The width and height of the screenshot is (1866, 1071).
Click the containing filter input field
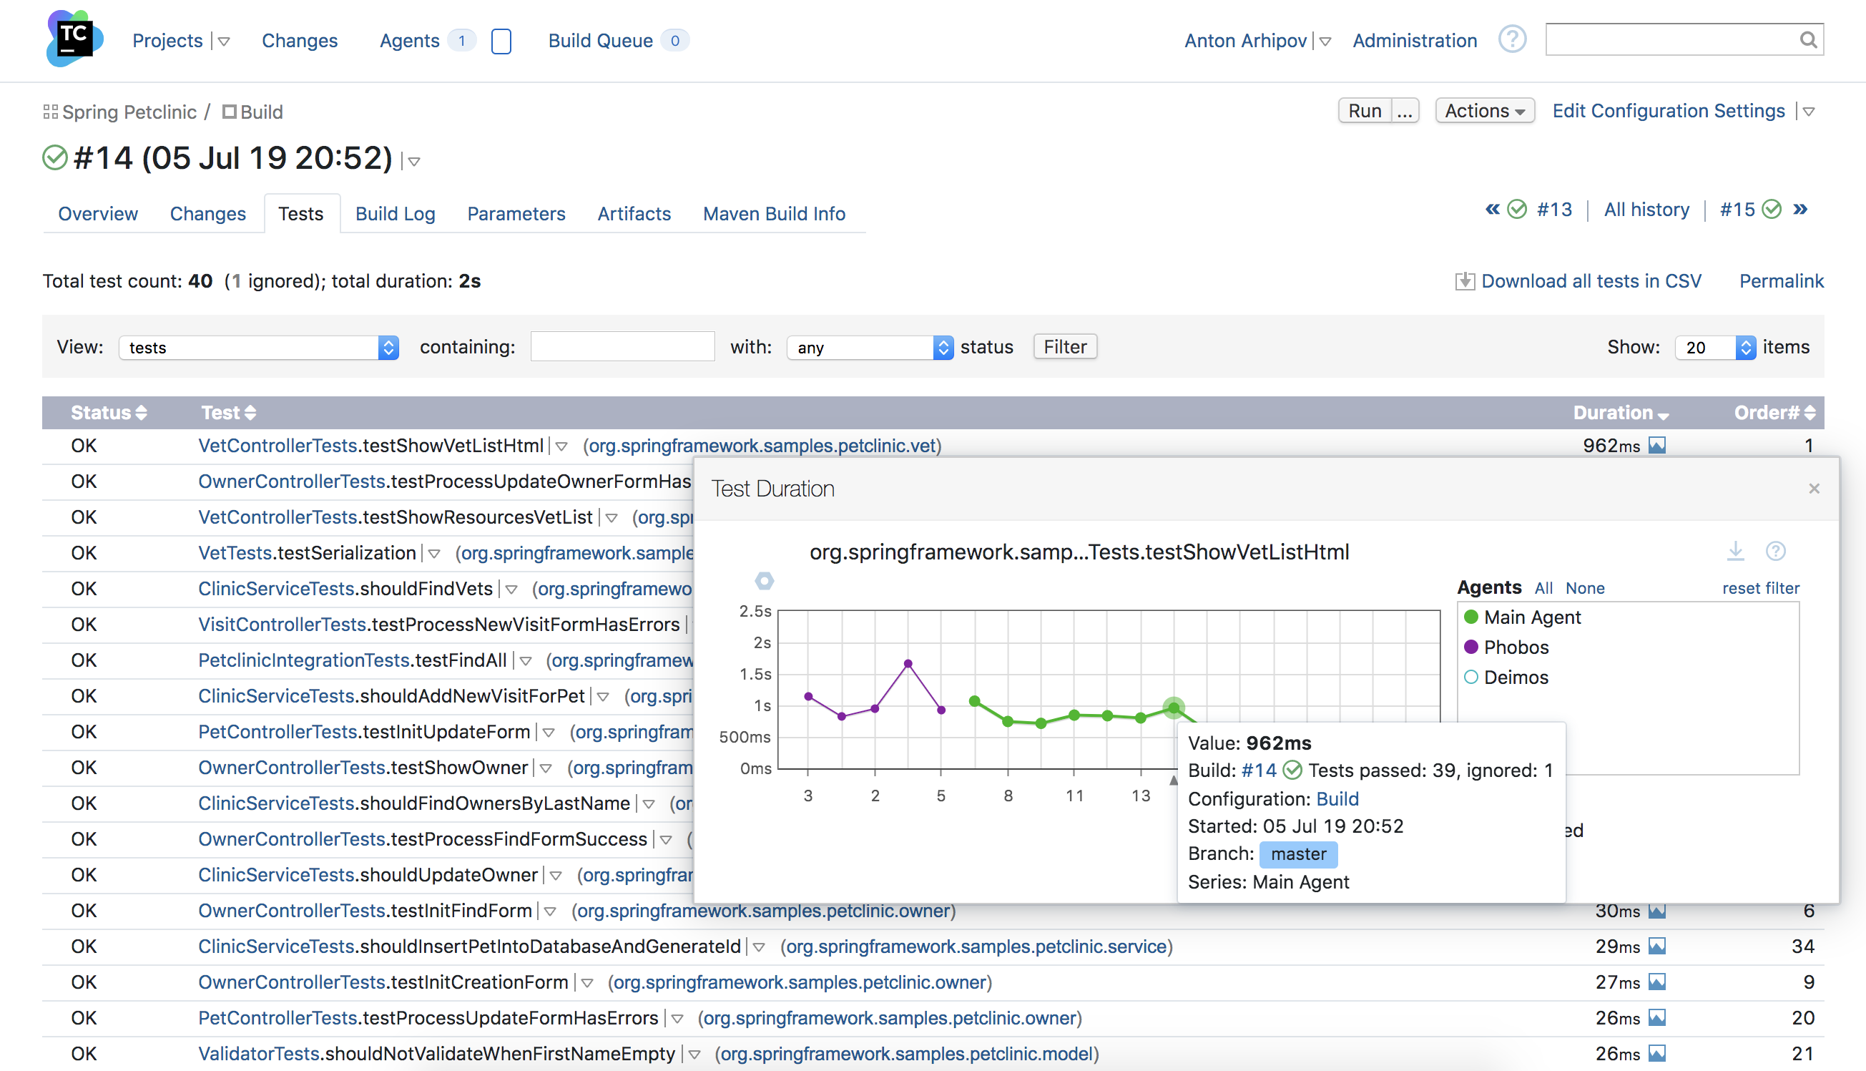point(623,346)
